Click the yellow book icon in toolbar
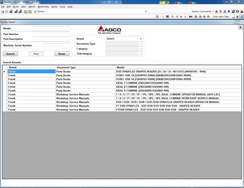The width and height of the screenshot is (244, 188). 30,11
